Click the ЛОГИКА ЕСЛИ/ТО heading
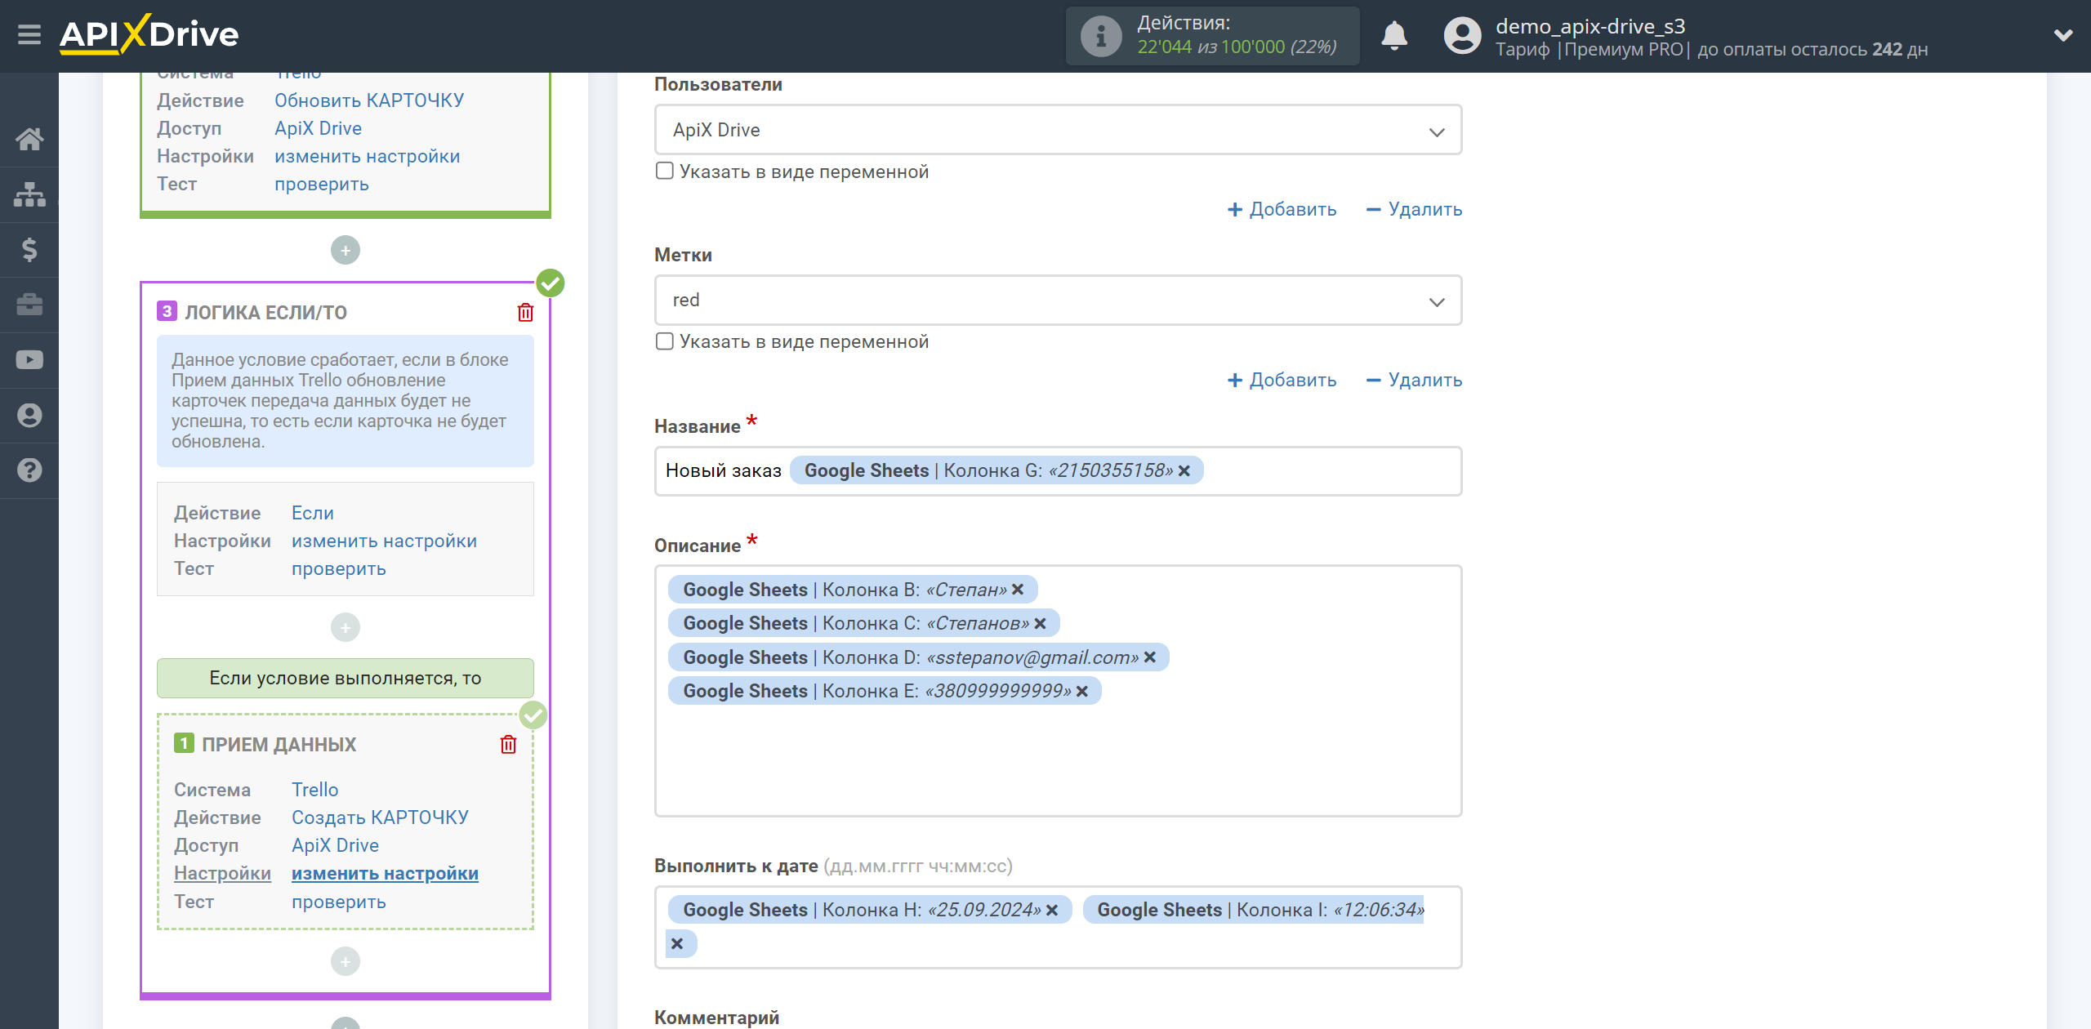 [x=265, y=312]
